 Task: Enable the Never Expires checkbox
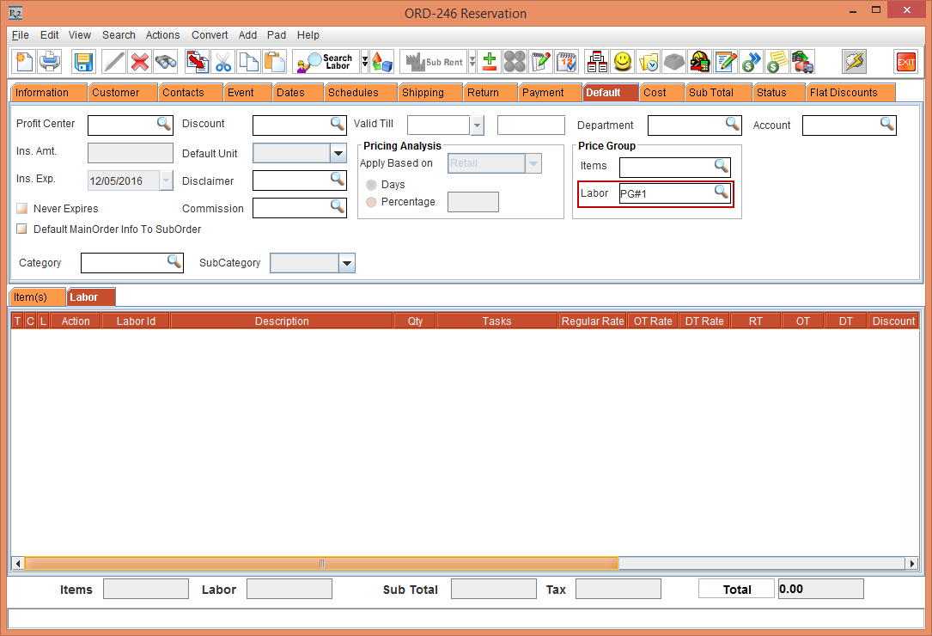pos(22,209)
